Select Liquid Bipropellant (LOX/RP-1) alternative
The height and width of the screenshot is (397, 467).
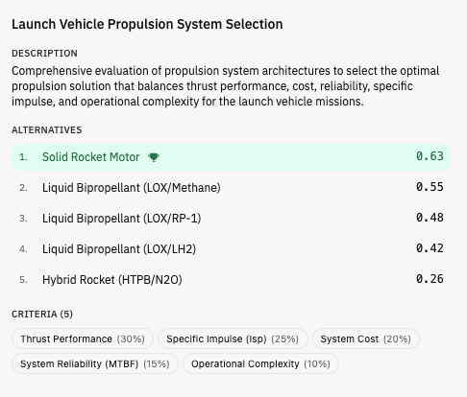[x=232, y=219]
